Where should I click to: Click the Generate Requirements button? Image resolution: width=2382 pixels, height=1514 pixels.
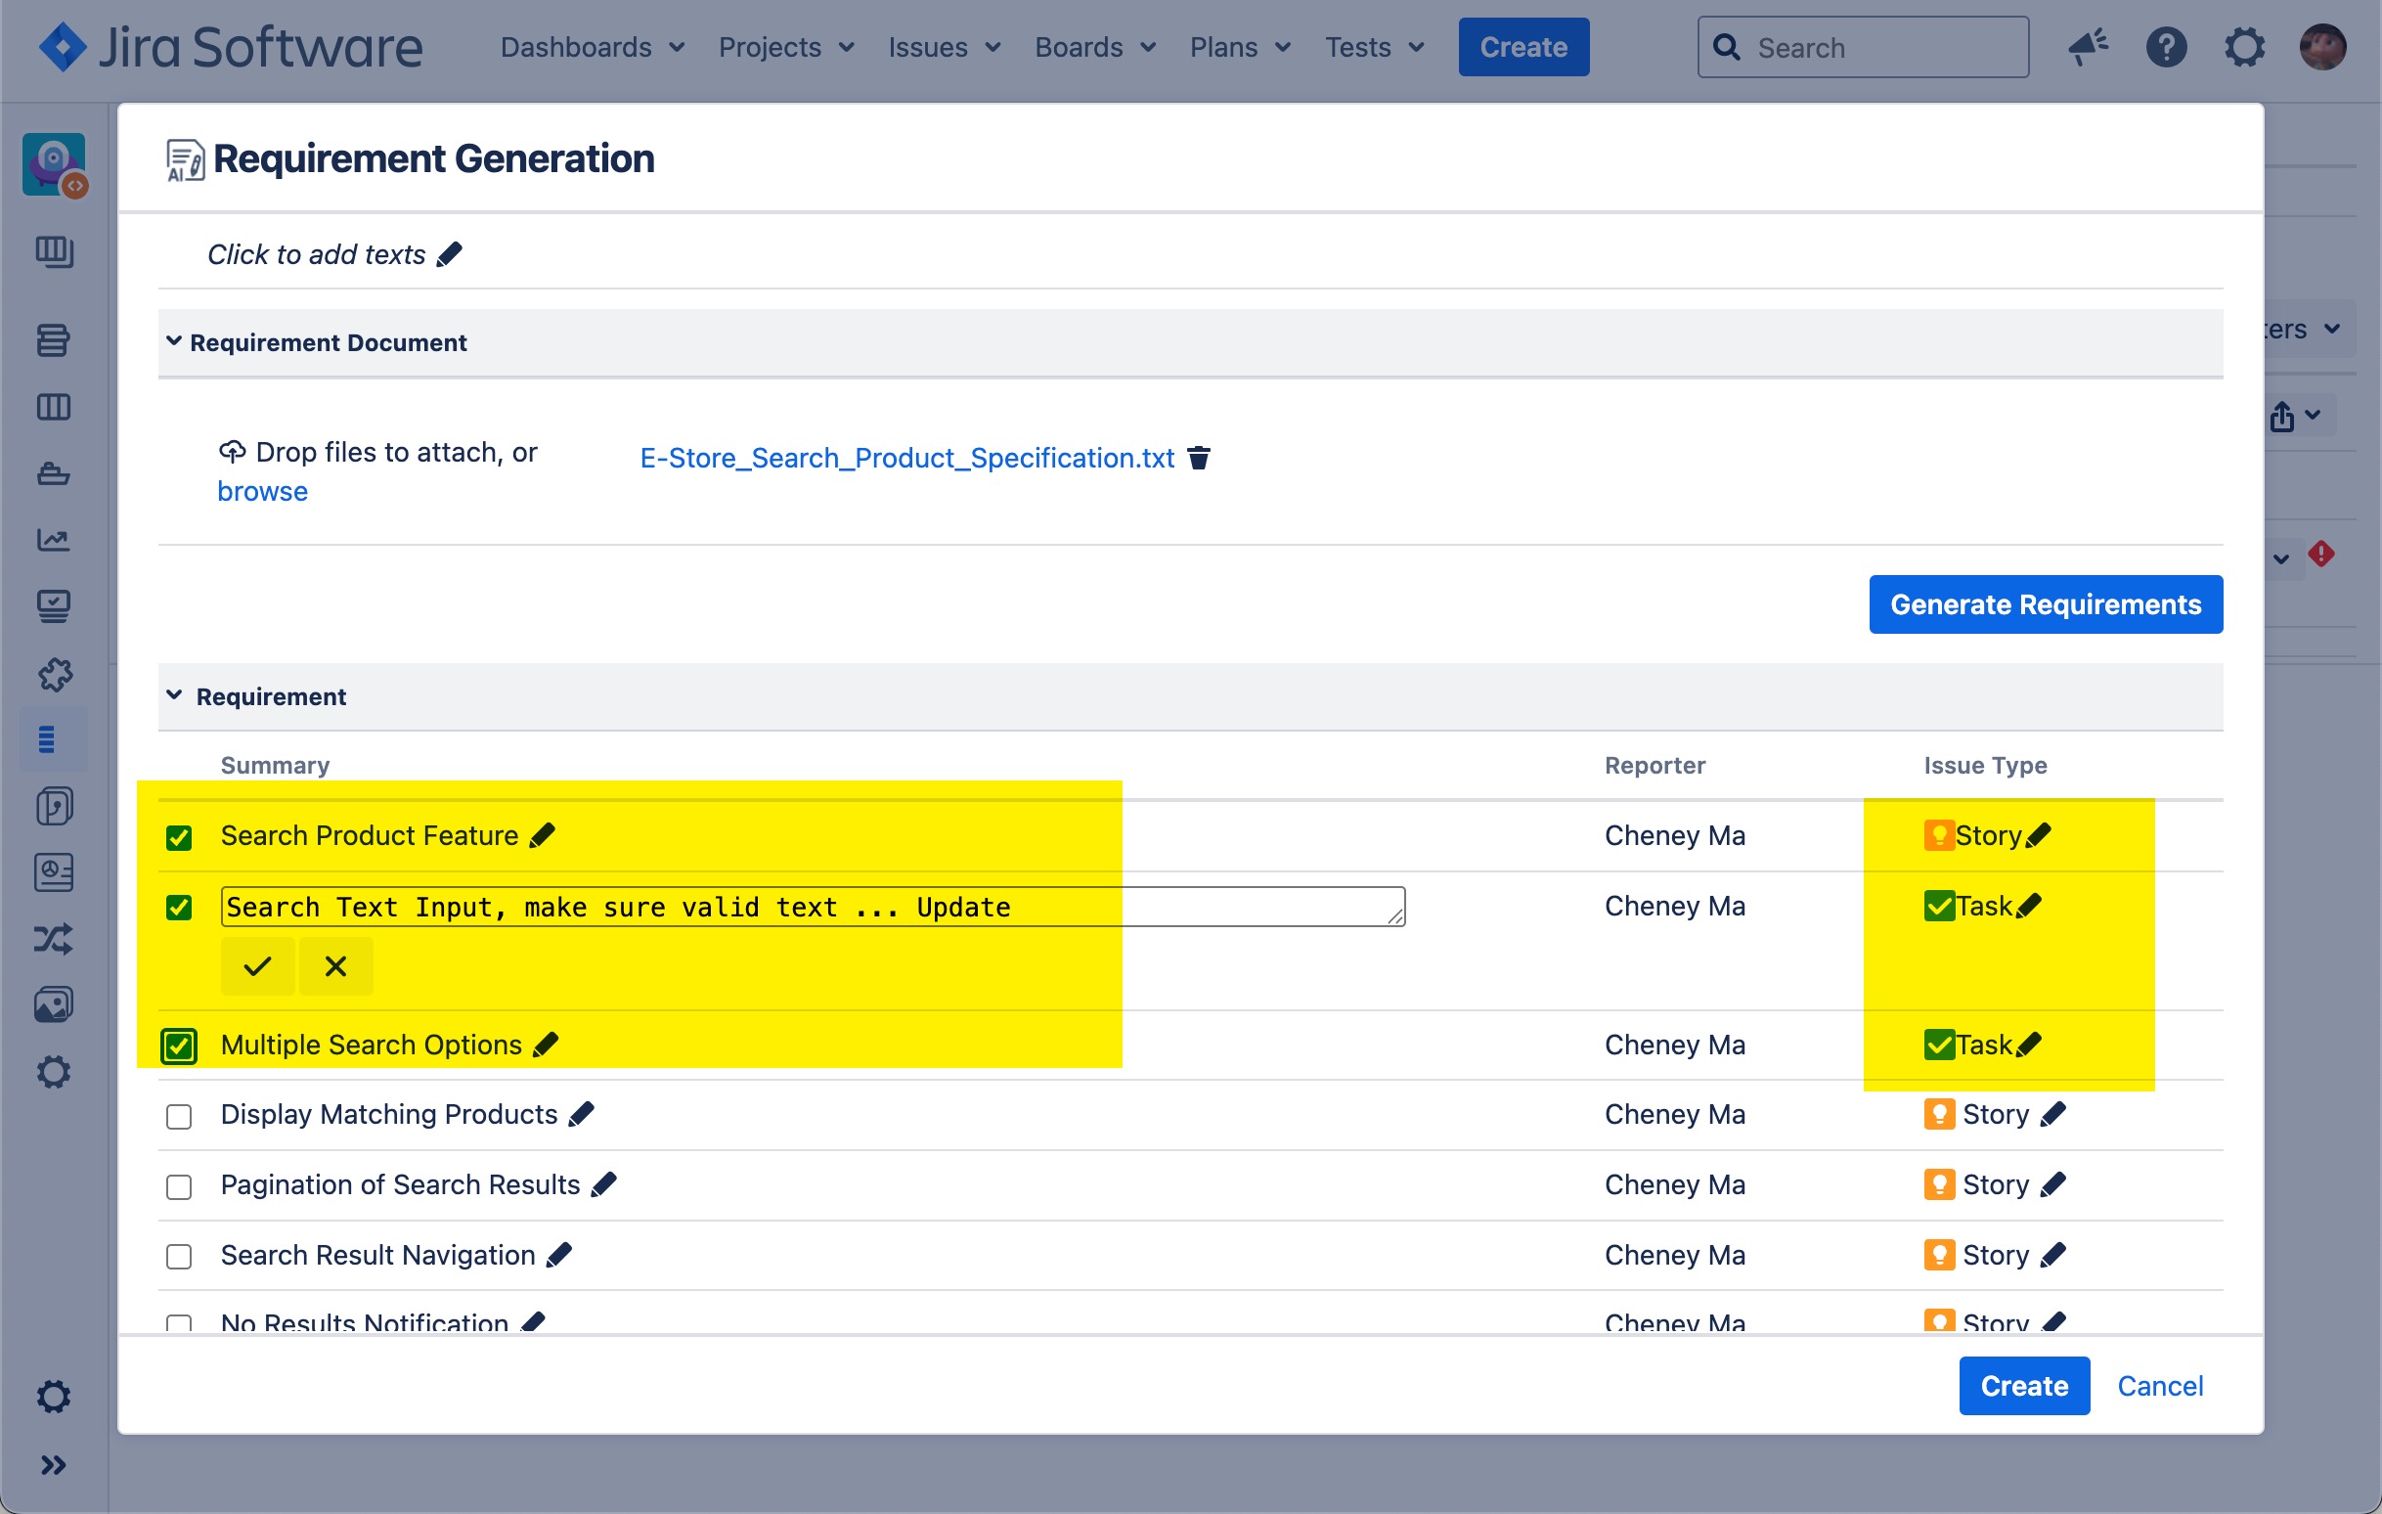point(2045,604)
